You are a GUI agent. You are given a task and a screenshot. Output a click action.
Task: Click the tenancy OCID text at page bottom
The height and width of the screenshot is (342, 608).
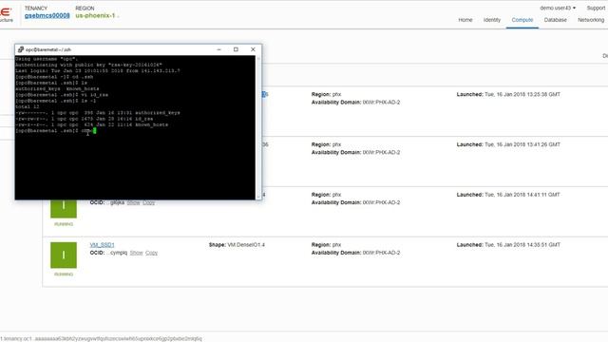click(x=102, y=338)
